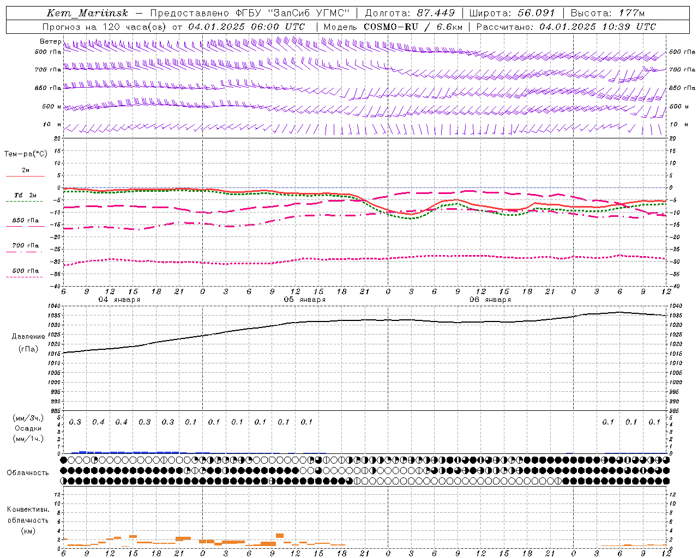
Task: Click the latitude value Широта: 56.091
Action: click(512, 13)
